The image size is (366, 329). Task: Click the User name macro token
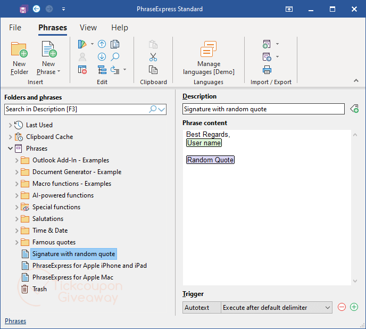coord(204,143)
